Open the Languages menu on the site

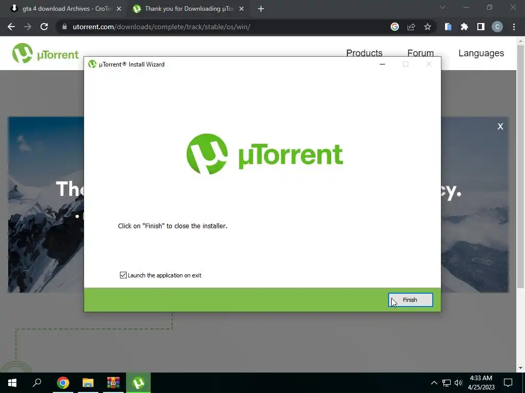pyautogui.click(x=481, y=53)
